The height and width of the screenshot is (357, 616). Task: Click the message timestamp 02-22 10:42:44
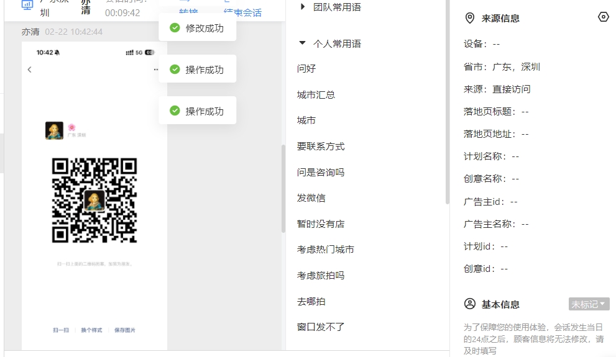point(74,32)
